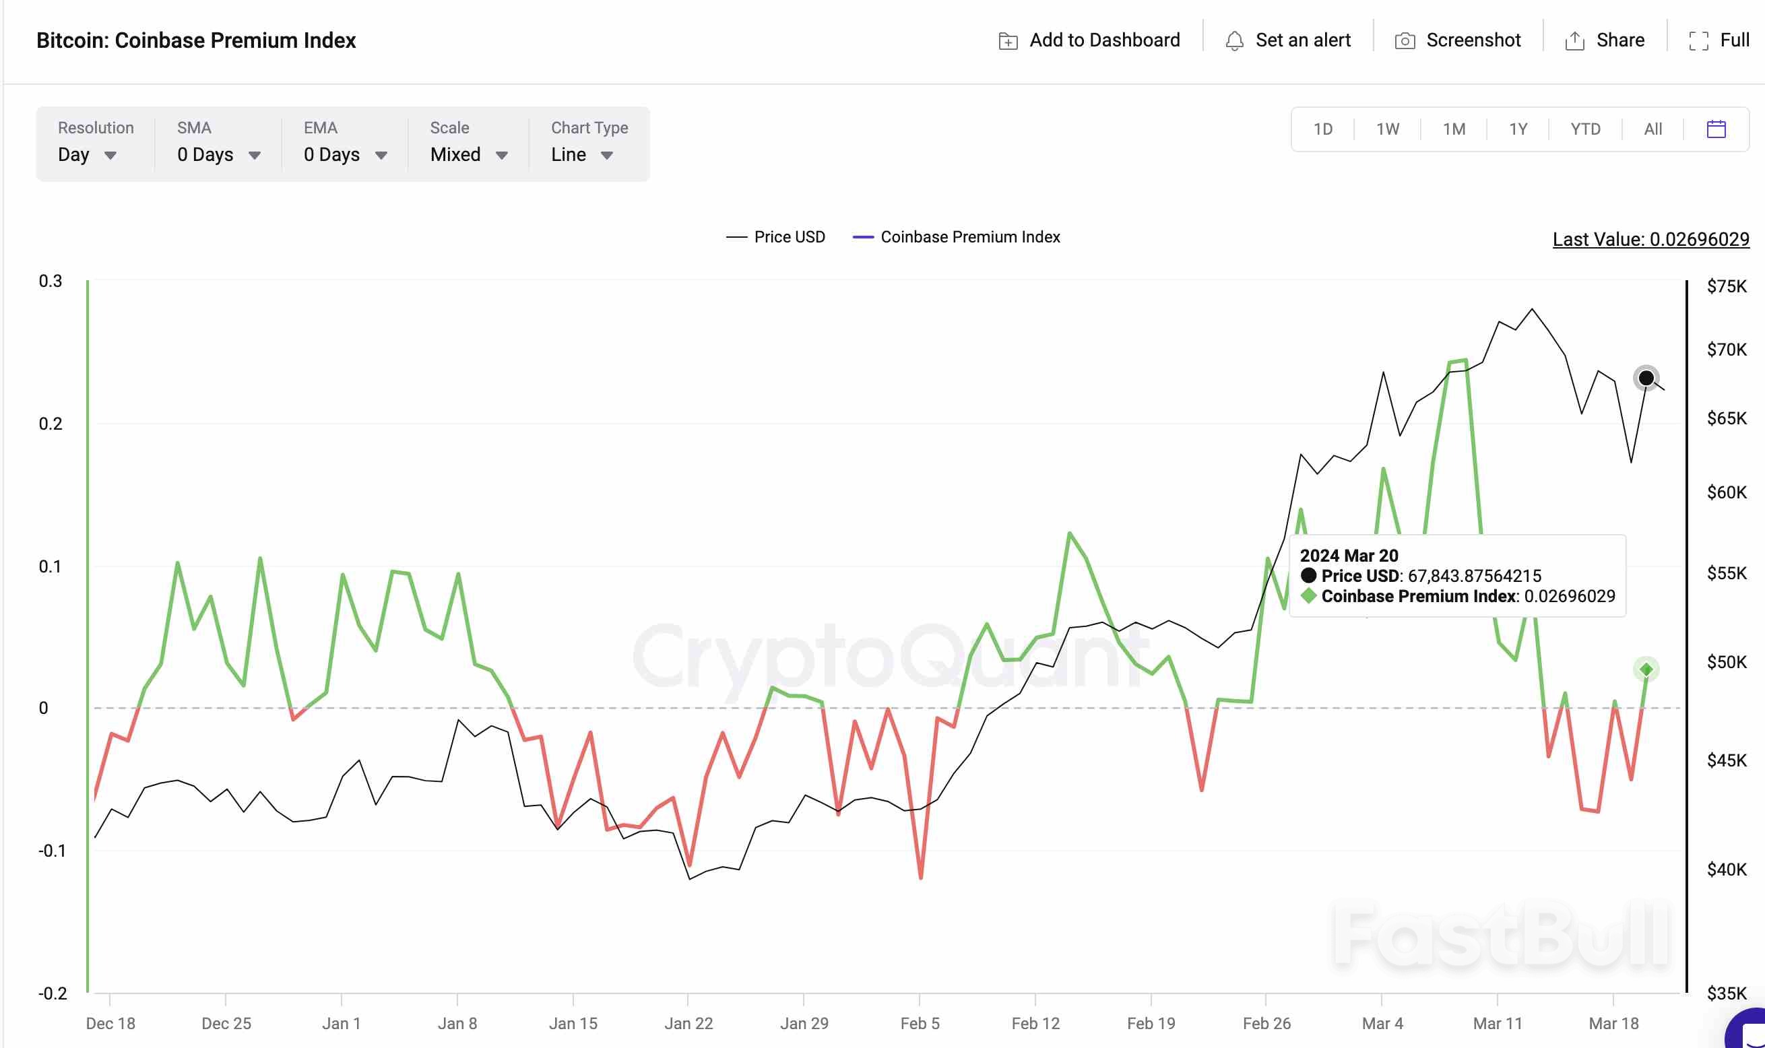Click the Full screen expand icon
This screenshot has height=1048, width=1765.
click(x=1698, y=41)
